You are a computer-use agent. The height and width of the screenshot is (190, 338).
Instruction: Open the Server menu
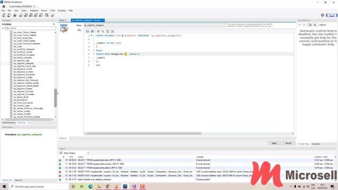coord(44,11)
